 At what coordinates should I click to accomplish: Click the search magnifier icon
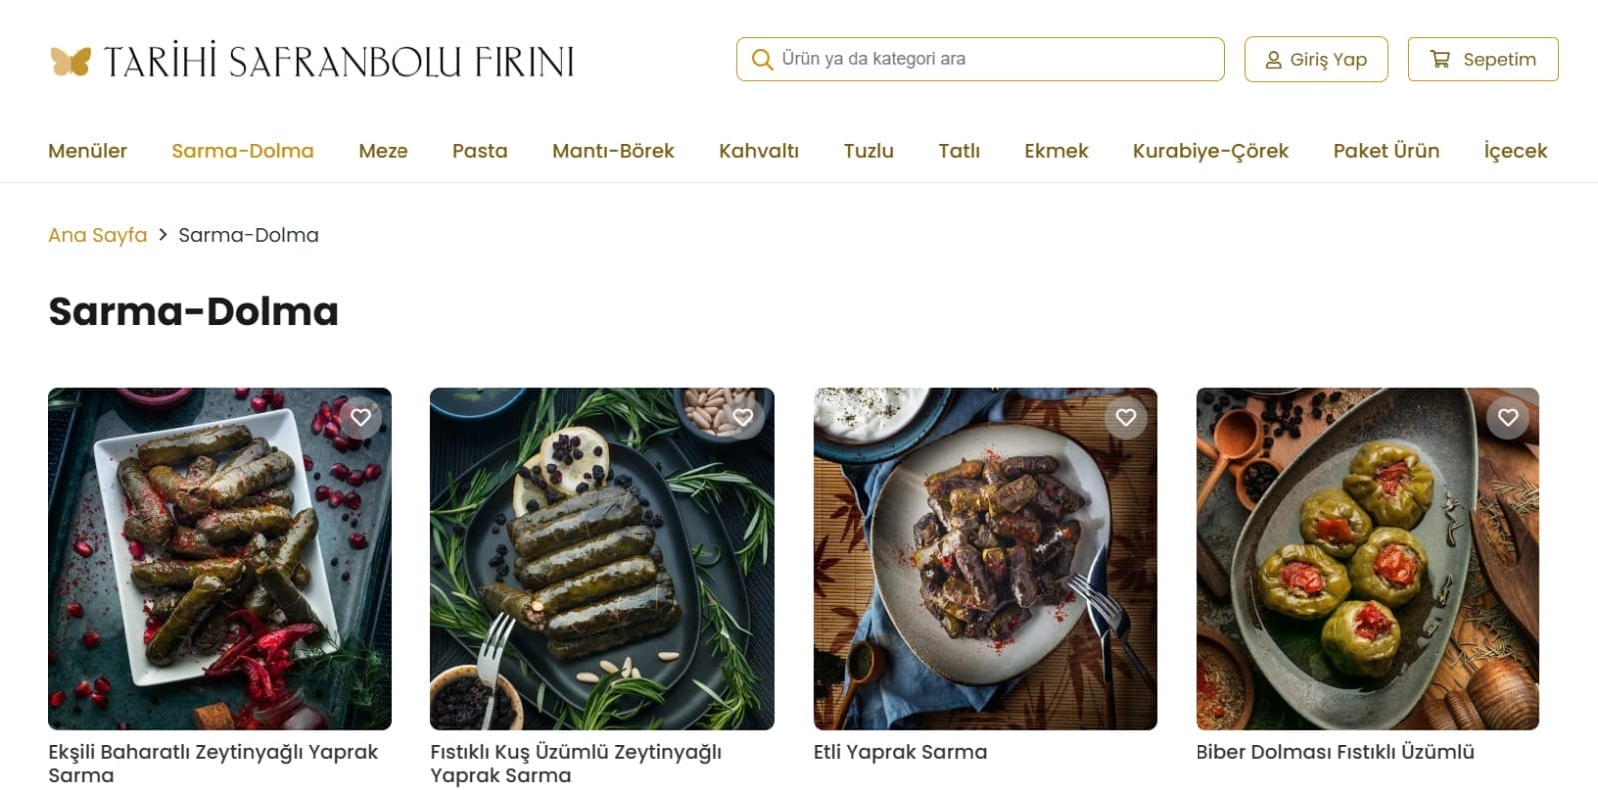pyautogui.click(x=762, y=60)
